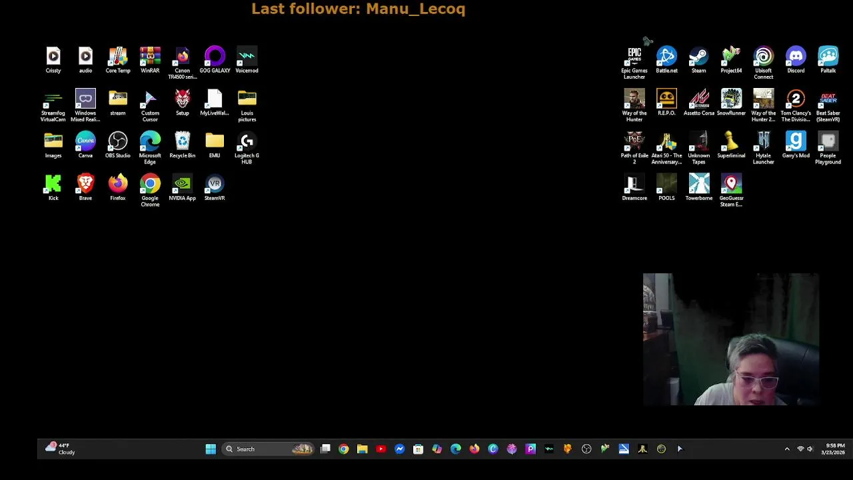This screenshot has width=853, height=480.
Task: Open the Steam desktop shortcut
Action: (698, 60)
